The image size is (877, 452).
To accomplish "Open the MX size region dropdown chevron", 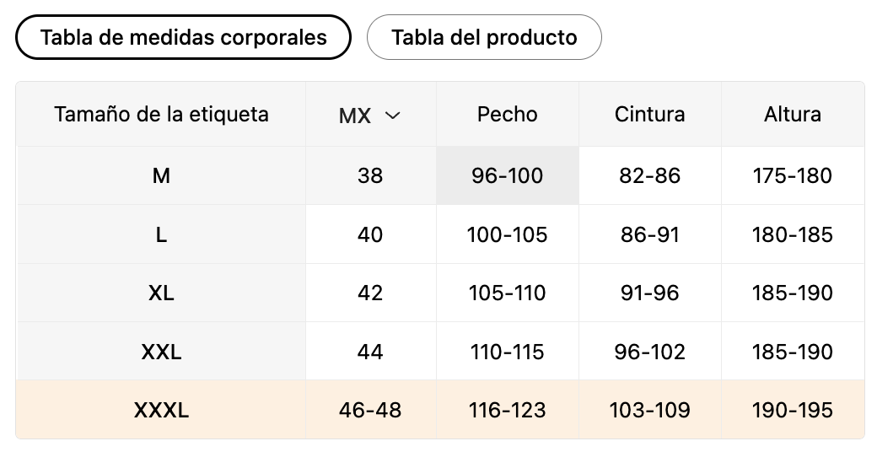I will [x=393, y=116].
